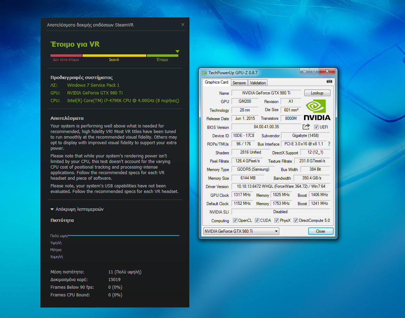
Task: Click the 'Έτοιμο για VR' heading
Action: click(75, 44)
